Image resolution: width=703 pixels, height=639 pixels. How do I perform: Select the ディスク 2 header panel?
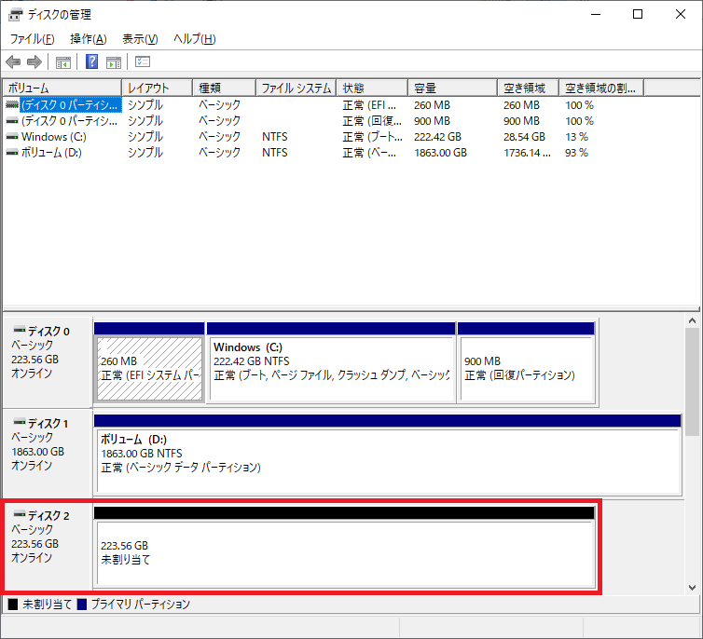48,546
